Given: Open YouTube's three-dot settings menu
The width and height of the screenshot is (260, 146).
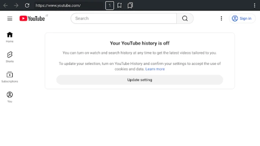Looking at the screenshot, I should click(221, 19).
